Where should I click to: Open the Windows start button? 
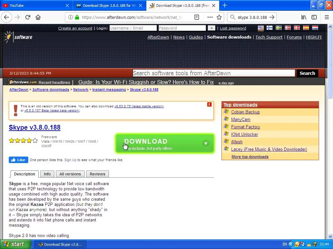coord(16,244)
